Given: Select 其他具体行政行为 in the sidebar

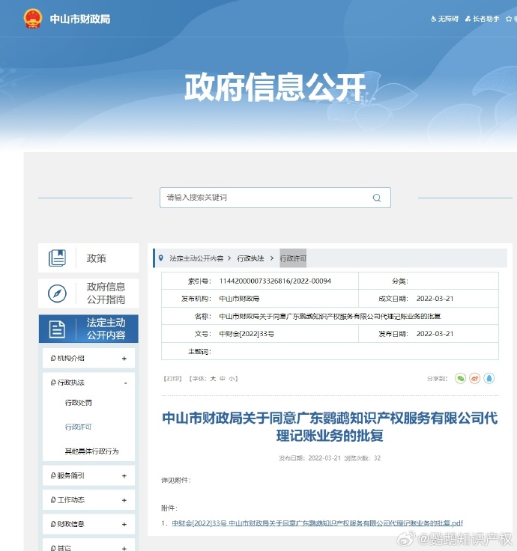Looking at the screenshot, I should [91, 451].
